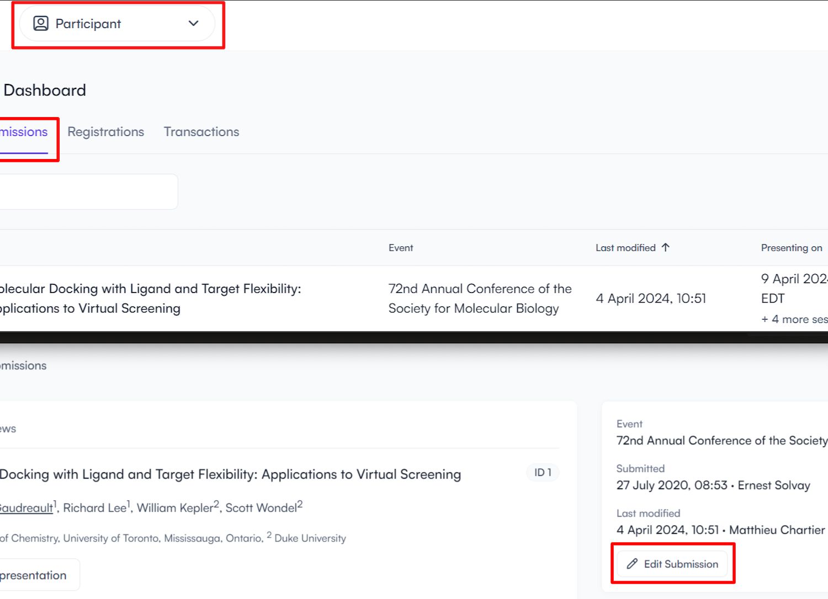
Task: Expand the '+ 4 more' sessions link
Action: 794,319
